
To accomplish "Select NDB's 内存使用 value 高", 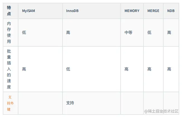I will [169, 33].
